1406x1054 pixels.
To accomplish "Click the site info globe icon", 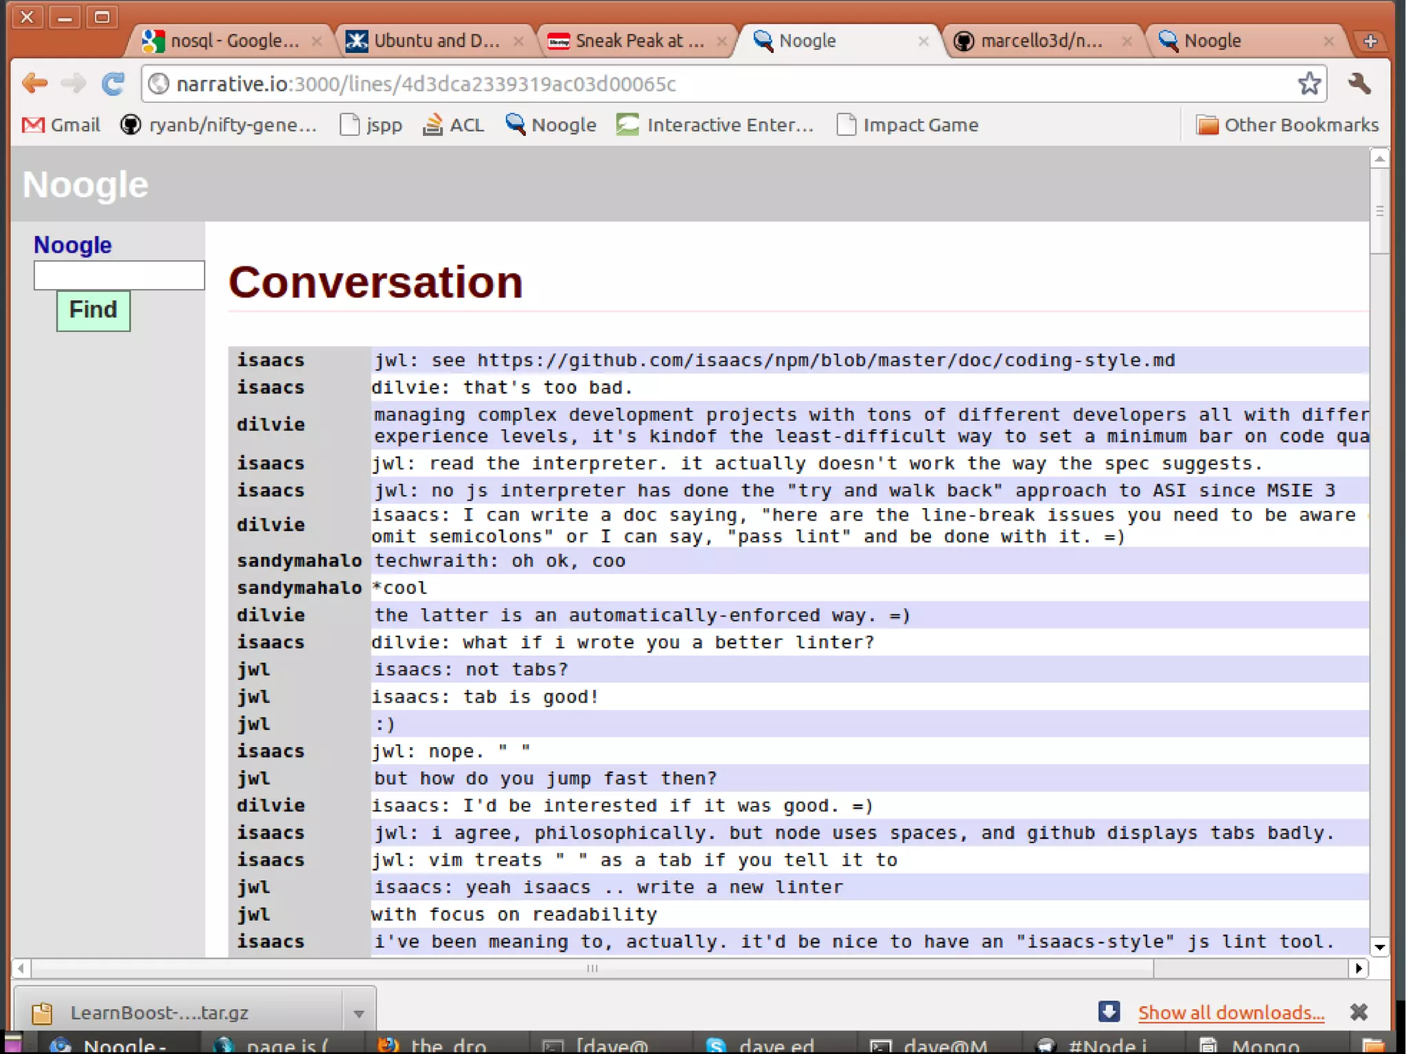I will click(x=159, y=84).
